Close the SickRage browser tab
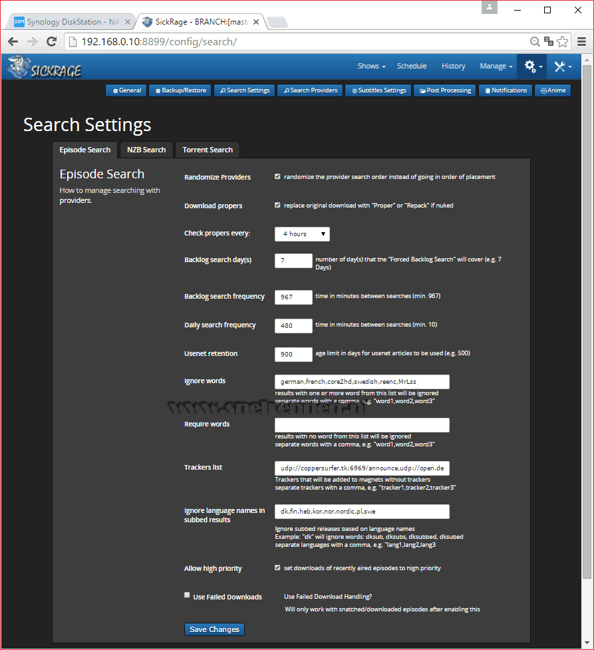Viewport: 594px width, 650px height. tap(256, 22)
